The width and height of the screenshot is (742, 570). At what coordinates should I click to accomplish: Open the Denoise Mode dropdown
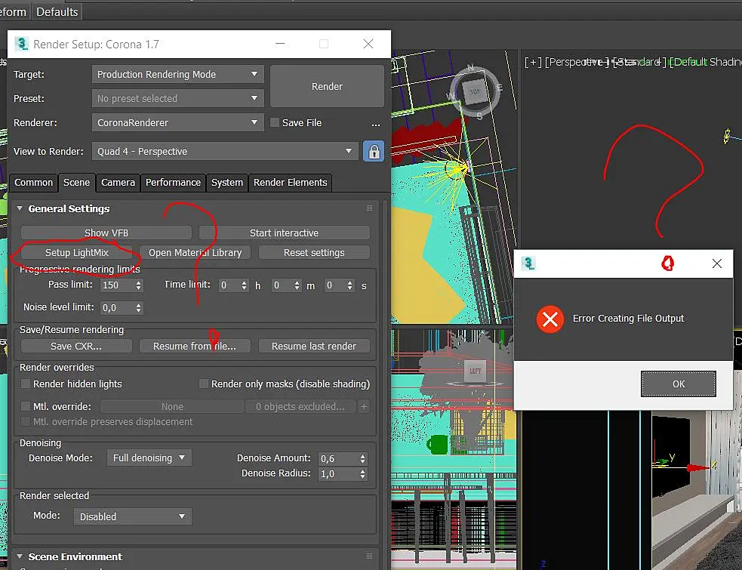coord(149,458)
